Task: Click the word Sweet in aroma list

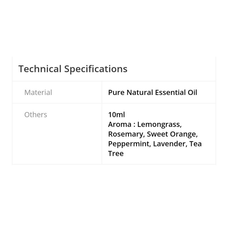Action: 156,134
